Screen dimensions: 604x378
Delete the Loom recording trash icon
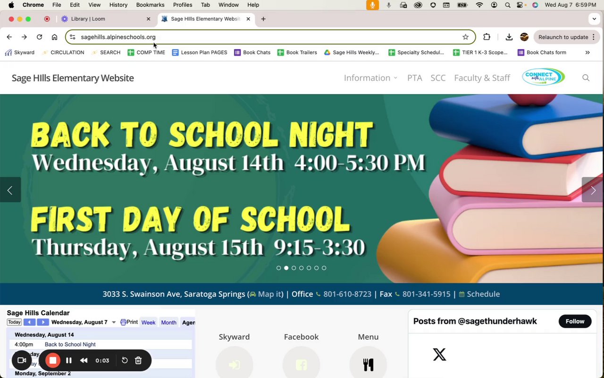[x=138, y=361]
